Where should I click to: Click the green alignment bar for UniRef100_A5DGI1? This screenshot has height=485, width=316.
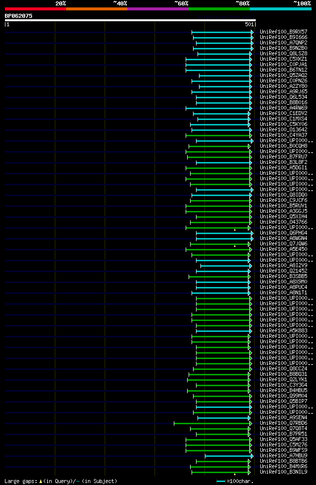coord(219,168)
